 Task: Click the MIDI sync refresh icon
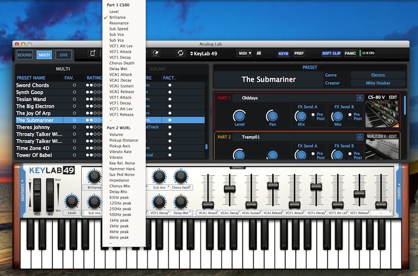(180, 53)
